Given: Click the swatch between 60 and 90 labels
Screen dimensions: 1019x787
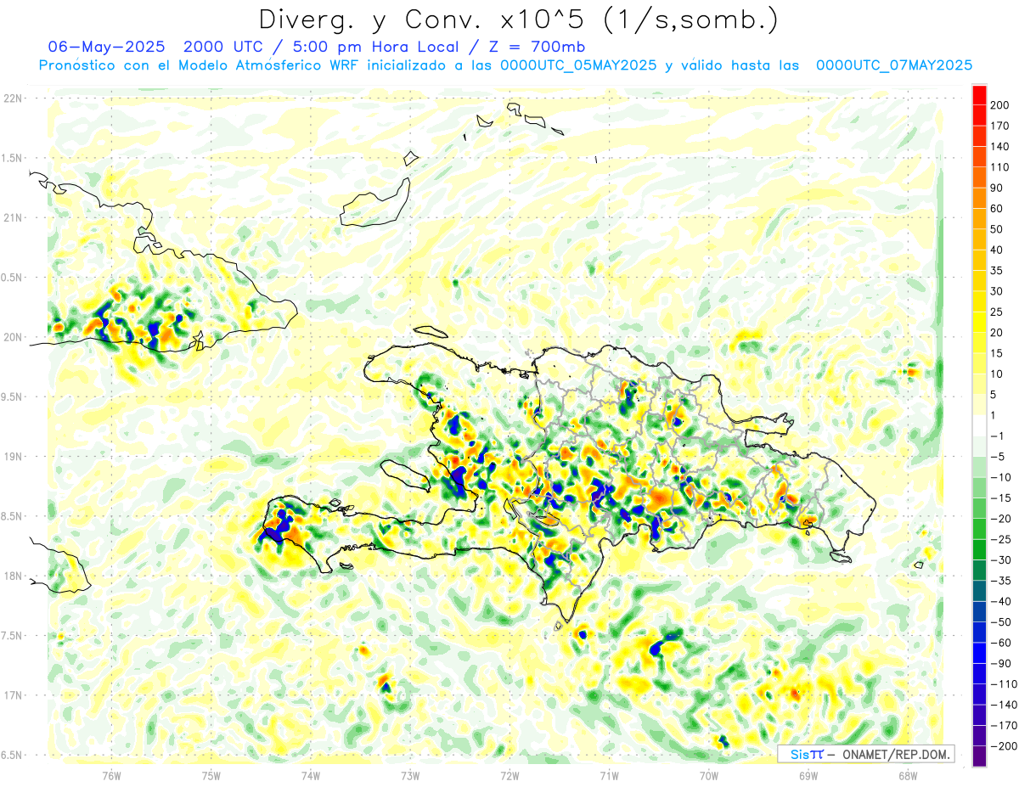Looking at the screenshot, I should click(979, 199).
